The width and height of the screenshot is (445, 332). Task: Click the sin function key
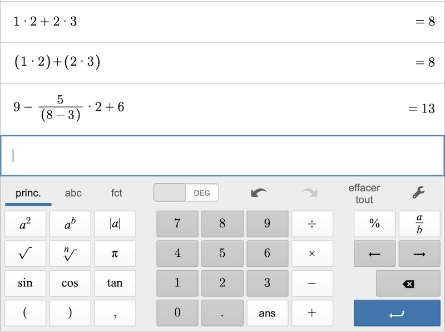25,283
